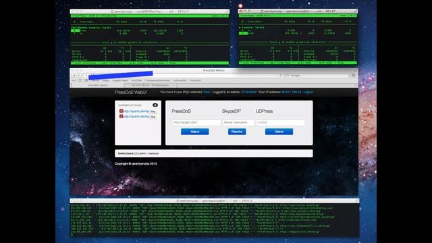Open the second udp://quartz attack link
432x243 pixels.
(x=136, y=116)
